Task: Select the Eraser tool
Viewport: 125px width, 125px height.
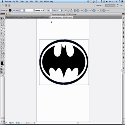Action: 3,33
